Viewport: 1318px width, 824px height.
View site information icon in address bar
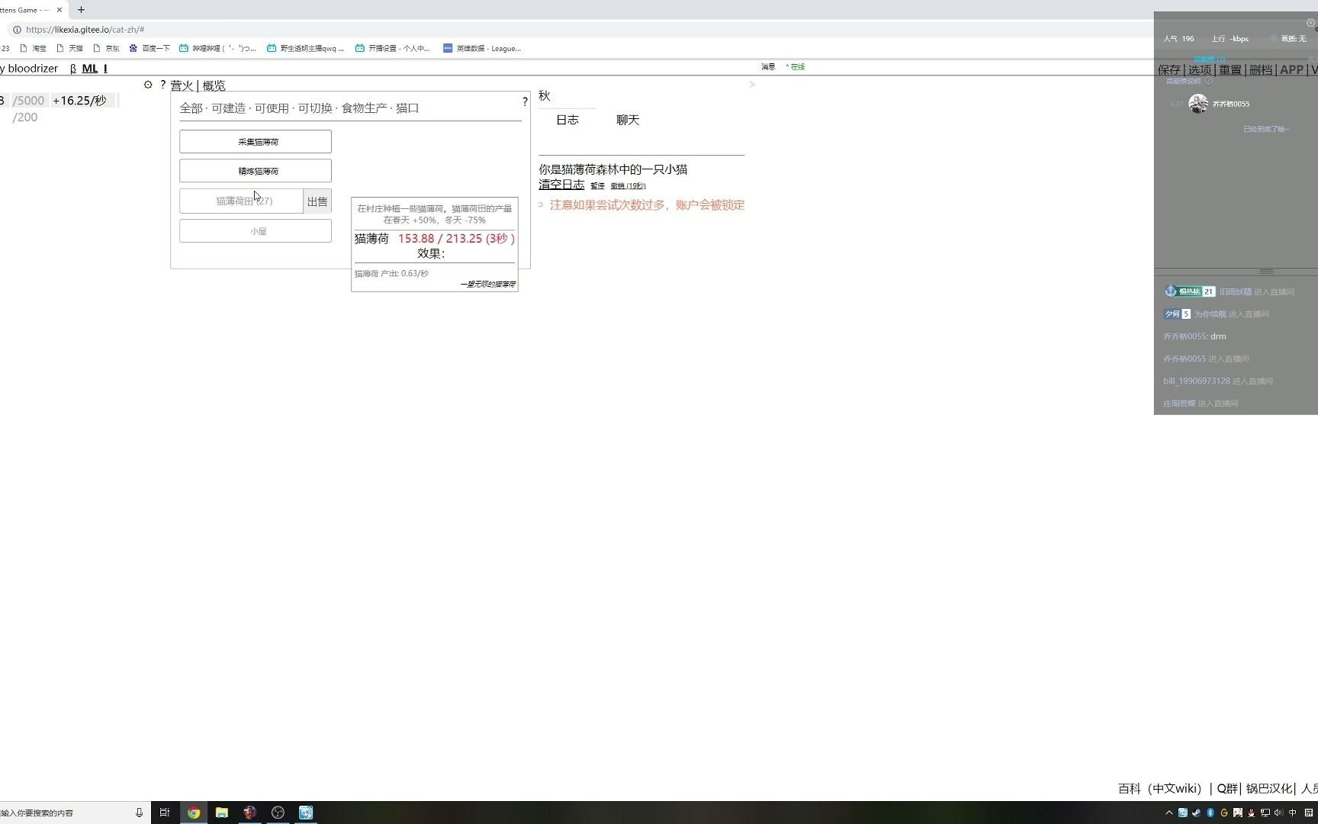tap(17, 30)
